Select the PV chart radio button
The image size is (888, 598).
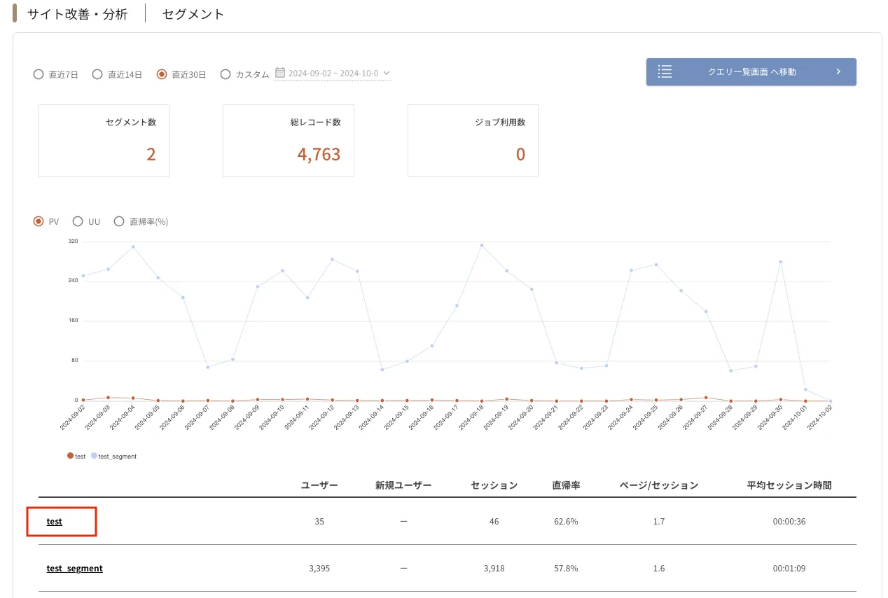coord(39,221)
